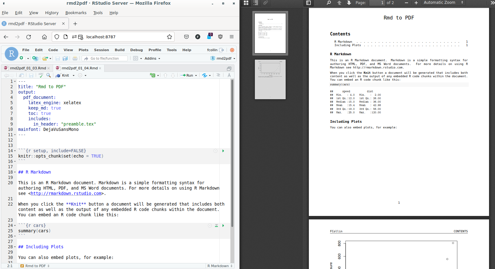Open Firefox Bookmarks menu

(x=76, y=13)
